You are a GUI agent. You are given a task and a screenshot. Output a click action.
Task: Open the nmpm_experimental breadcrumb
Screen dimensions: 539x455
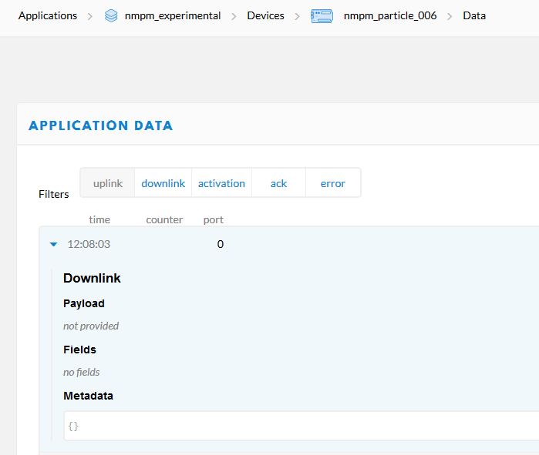(x=173, y=16)
